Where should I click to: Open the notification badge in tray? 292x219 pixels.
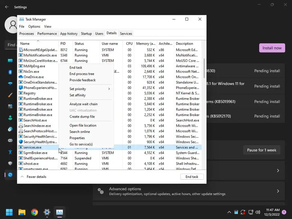tap(284, 212)
